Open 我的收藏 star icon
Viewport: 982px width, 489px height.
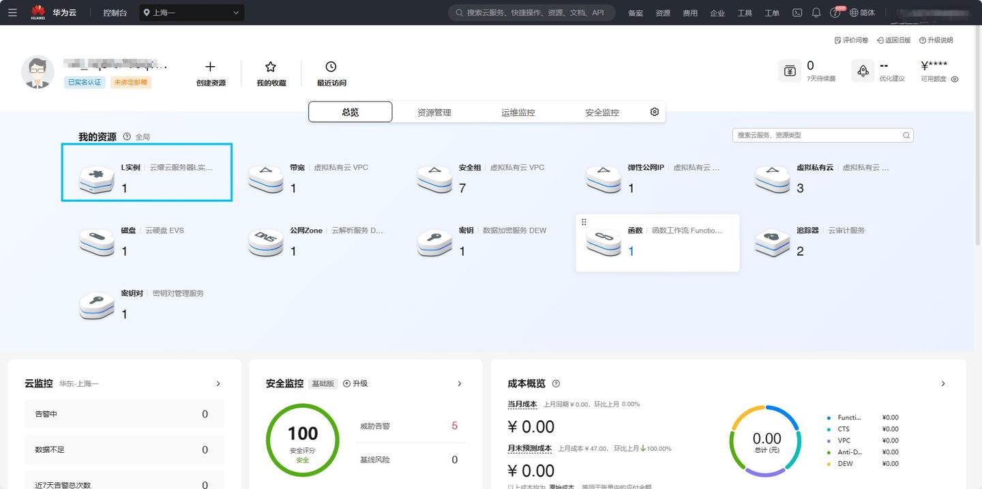coord(271,67)
